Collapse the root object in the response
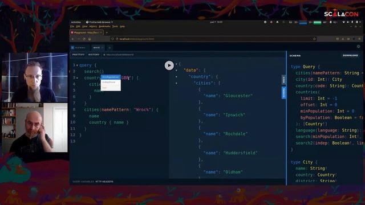This screenshot has width=365, height=205. pyautogui.click(x=176, y=64)
